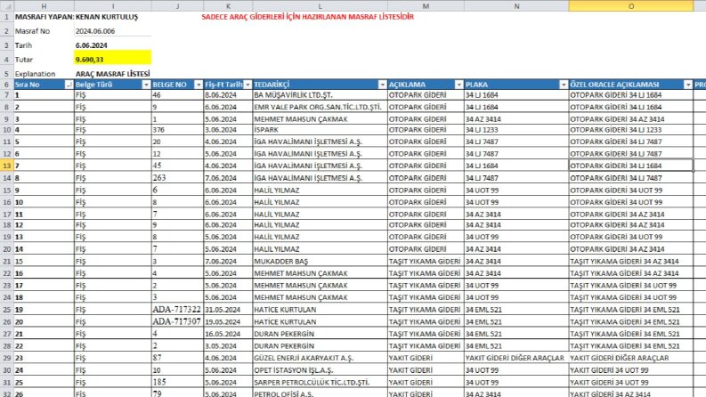Click the Masraf No label cell
The width and height of the screenshot is (706, 397).
[44, 31]
